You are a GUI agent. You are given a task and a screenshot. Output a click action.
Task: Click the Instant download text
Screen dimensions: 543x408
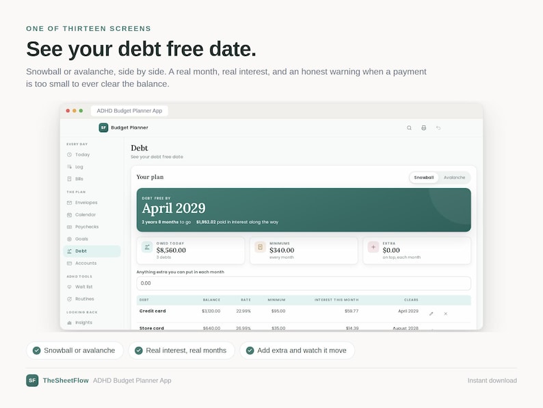tap(492, 381)
